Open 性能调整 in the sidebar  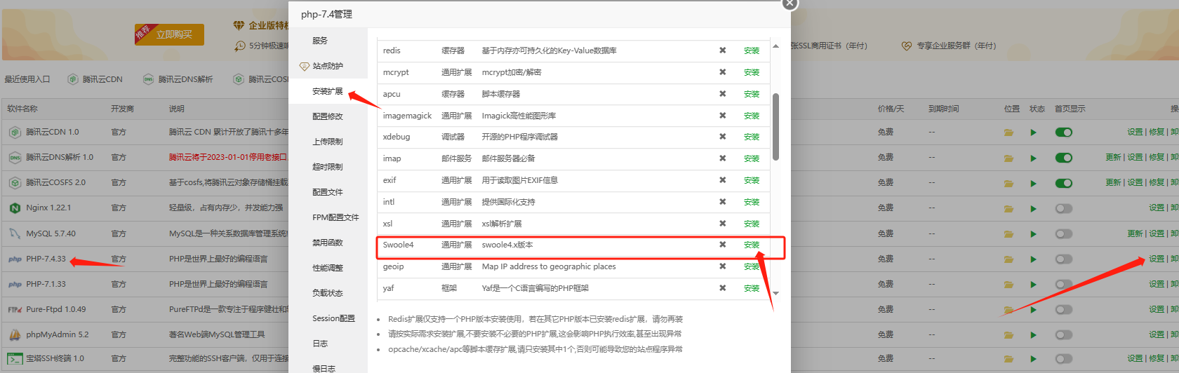[328, 268]
